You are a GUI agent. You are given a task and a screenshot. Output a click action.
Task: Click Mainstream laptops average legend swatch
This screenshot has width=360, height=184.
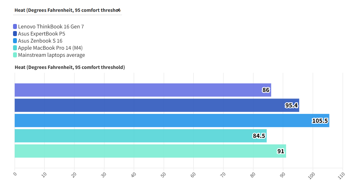click(15, 55)
